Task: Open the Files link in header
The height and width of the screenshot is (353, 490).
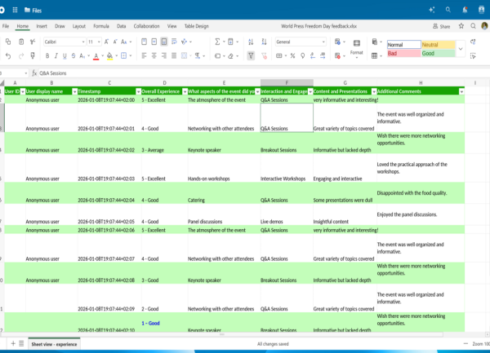Action: click(x=33, y=11)
